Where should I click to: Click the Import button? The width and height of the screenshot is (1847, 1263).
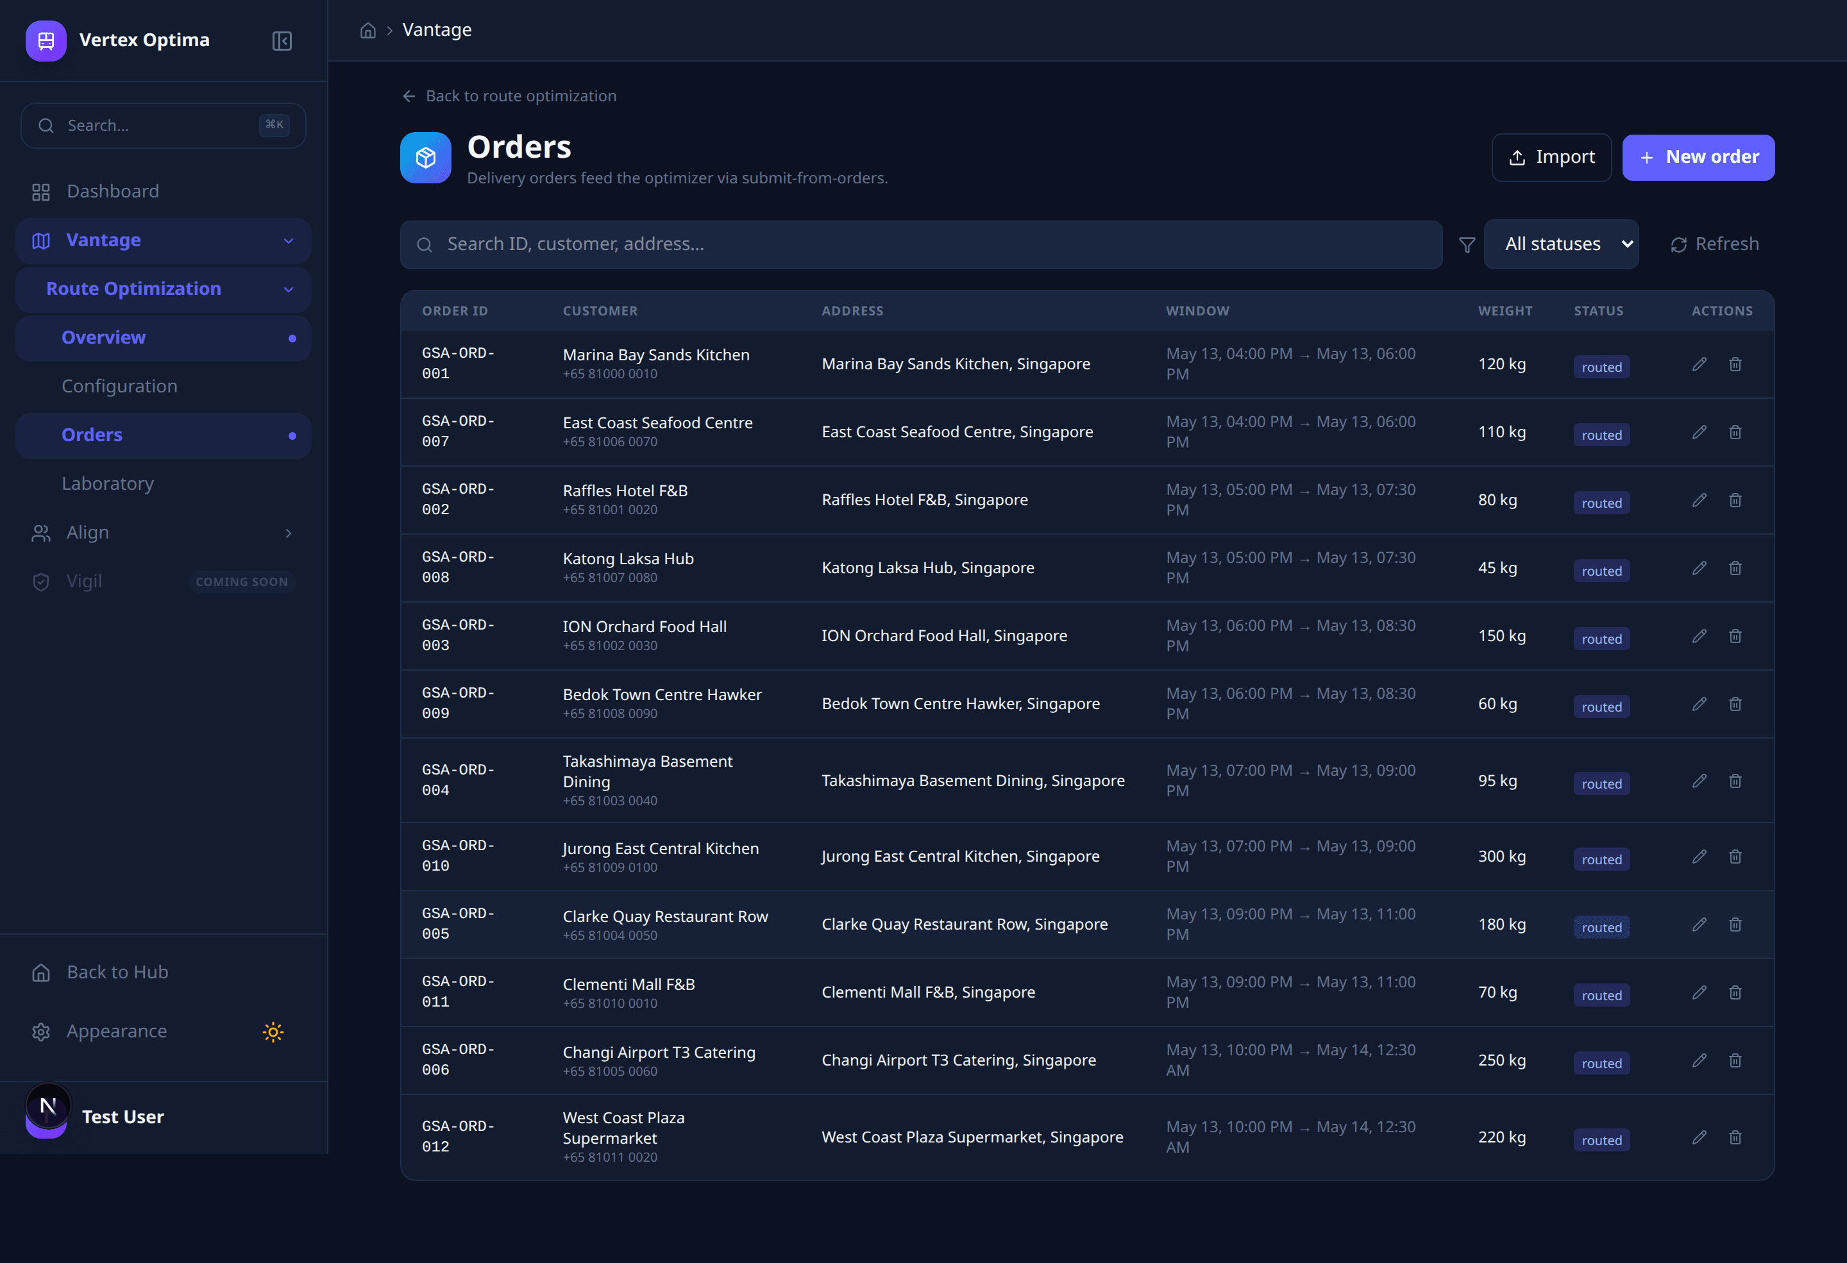(1551, 157)
